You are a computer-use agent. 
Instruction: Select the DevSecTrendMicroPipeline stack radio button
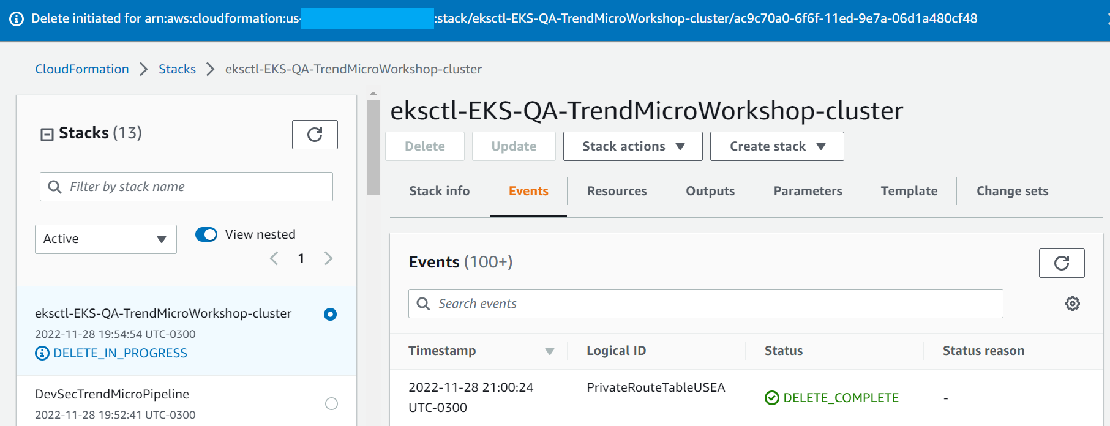click(x=331, y=403)
